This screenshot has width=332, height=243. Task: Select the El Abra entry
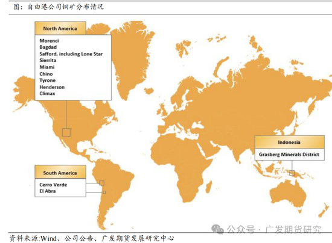(x=48, y=191)
